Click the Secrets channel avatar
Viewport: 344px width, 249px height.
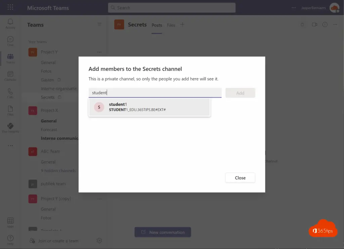[119, 24]
